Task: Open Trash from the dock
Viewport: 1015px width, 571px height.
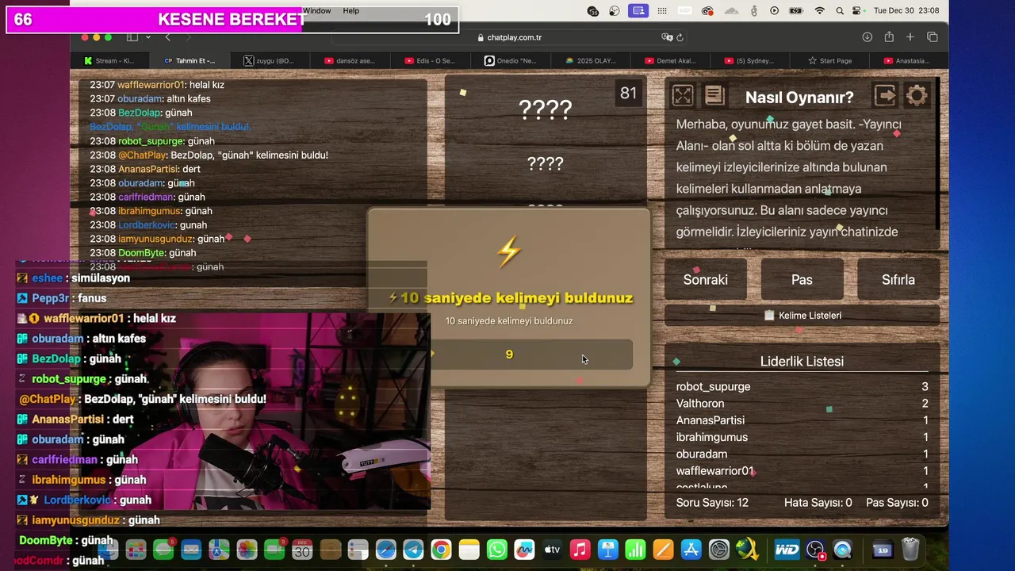Action: coord(910,550)
